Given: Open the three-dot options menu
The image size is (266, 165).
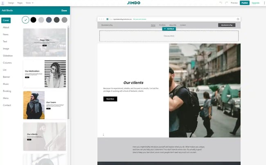Looking at the screenshot, I should point(264,2).
